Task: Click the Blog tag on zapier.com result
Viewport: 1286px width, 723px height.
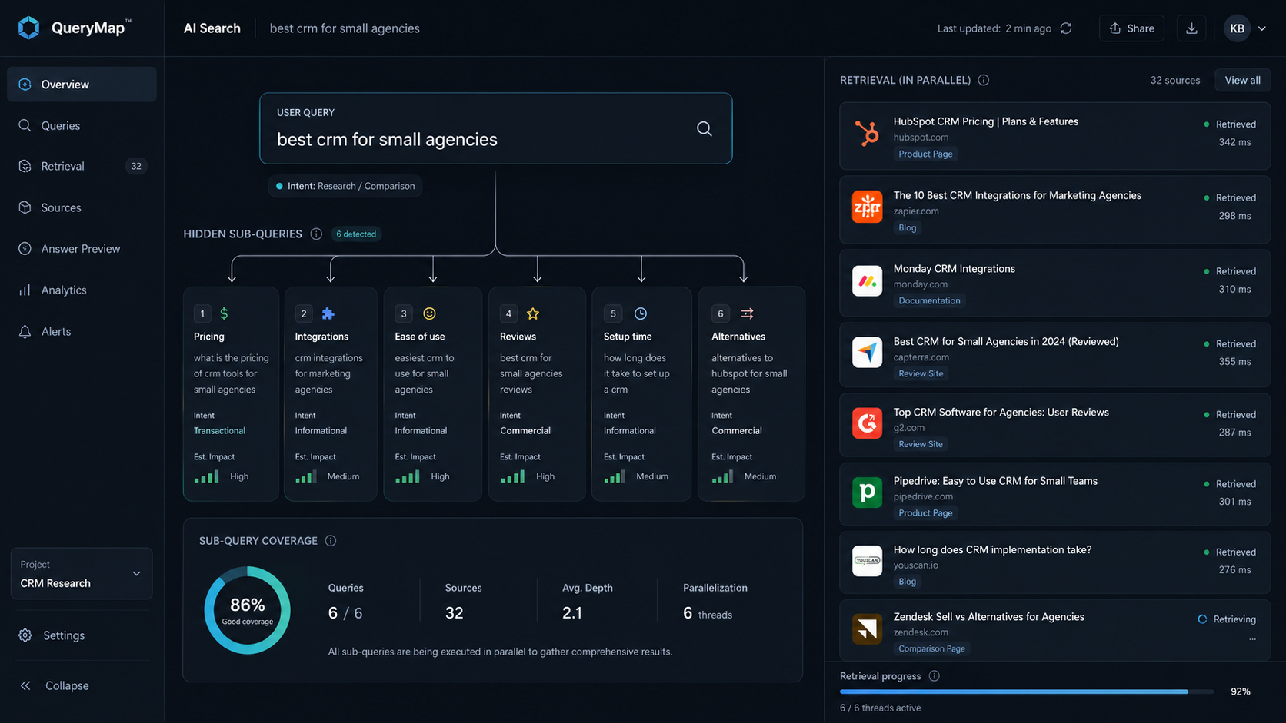Action: pos(908,227)
